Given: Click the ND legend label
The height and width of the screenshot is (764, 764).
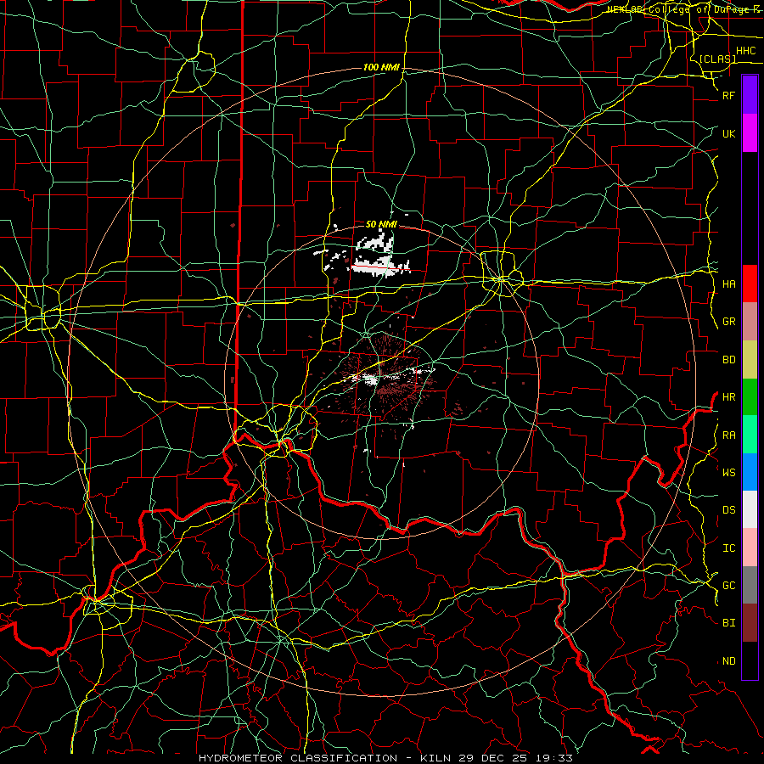Looking at the screenshot, I should 728,661.
